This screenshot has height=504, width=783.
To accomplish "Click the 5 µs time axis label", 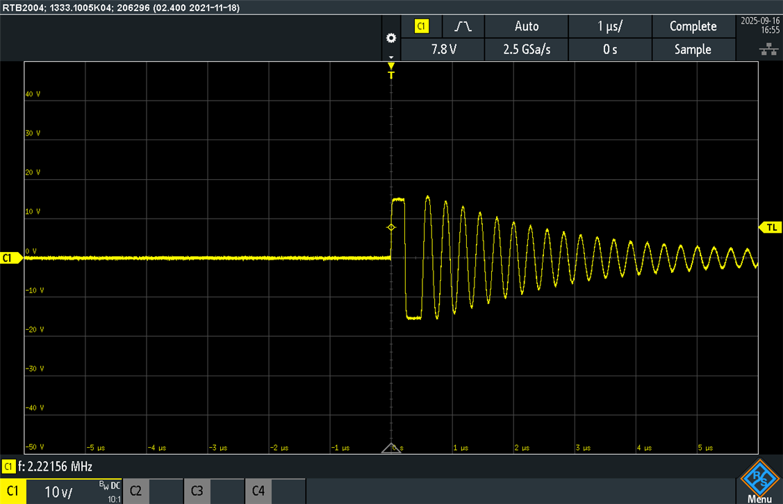I will tap(706, 448).
